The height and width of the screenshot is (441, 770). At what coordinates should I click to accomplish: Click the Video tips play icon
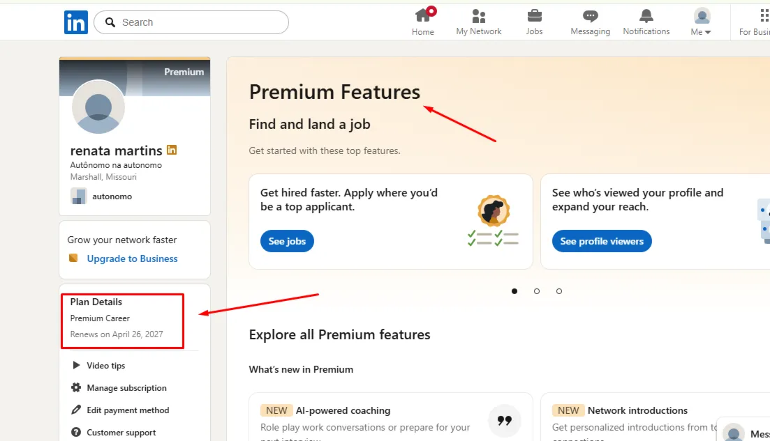(x=76, y=365)
